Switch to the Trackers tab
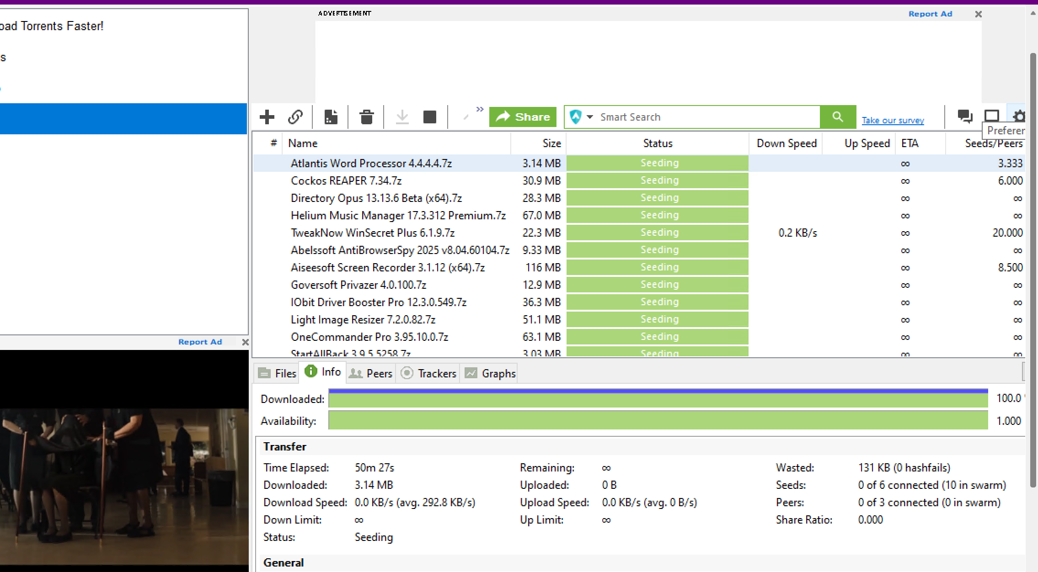 [x=428, y=373]
